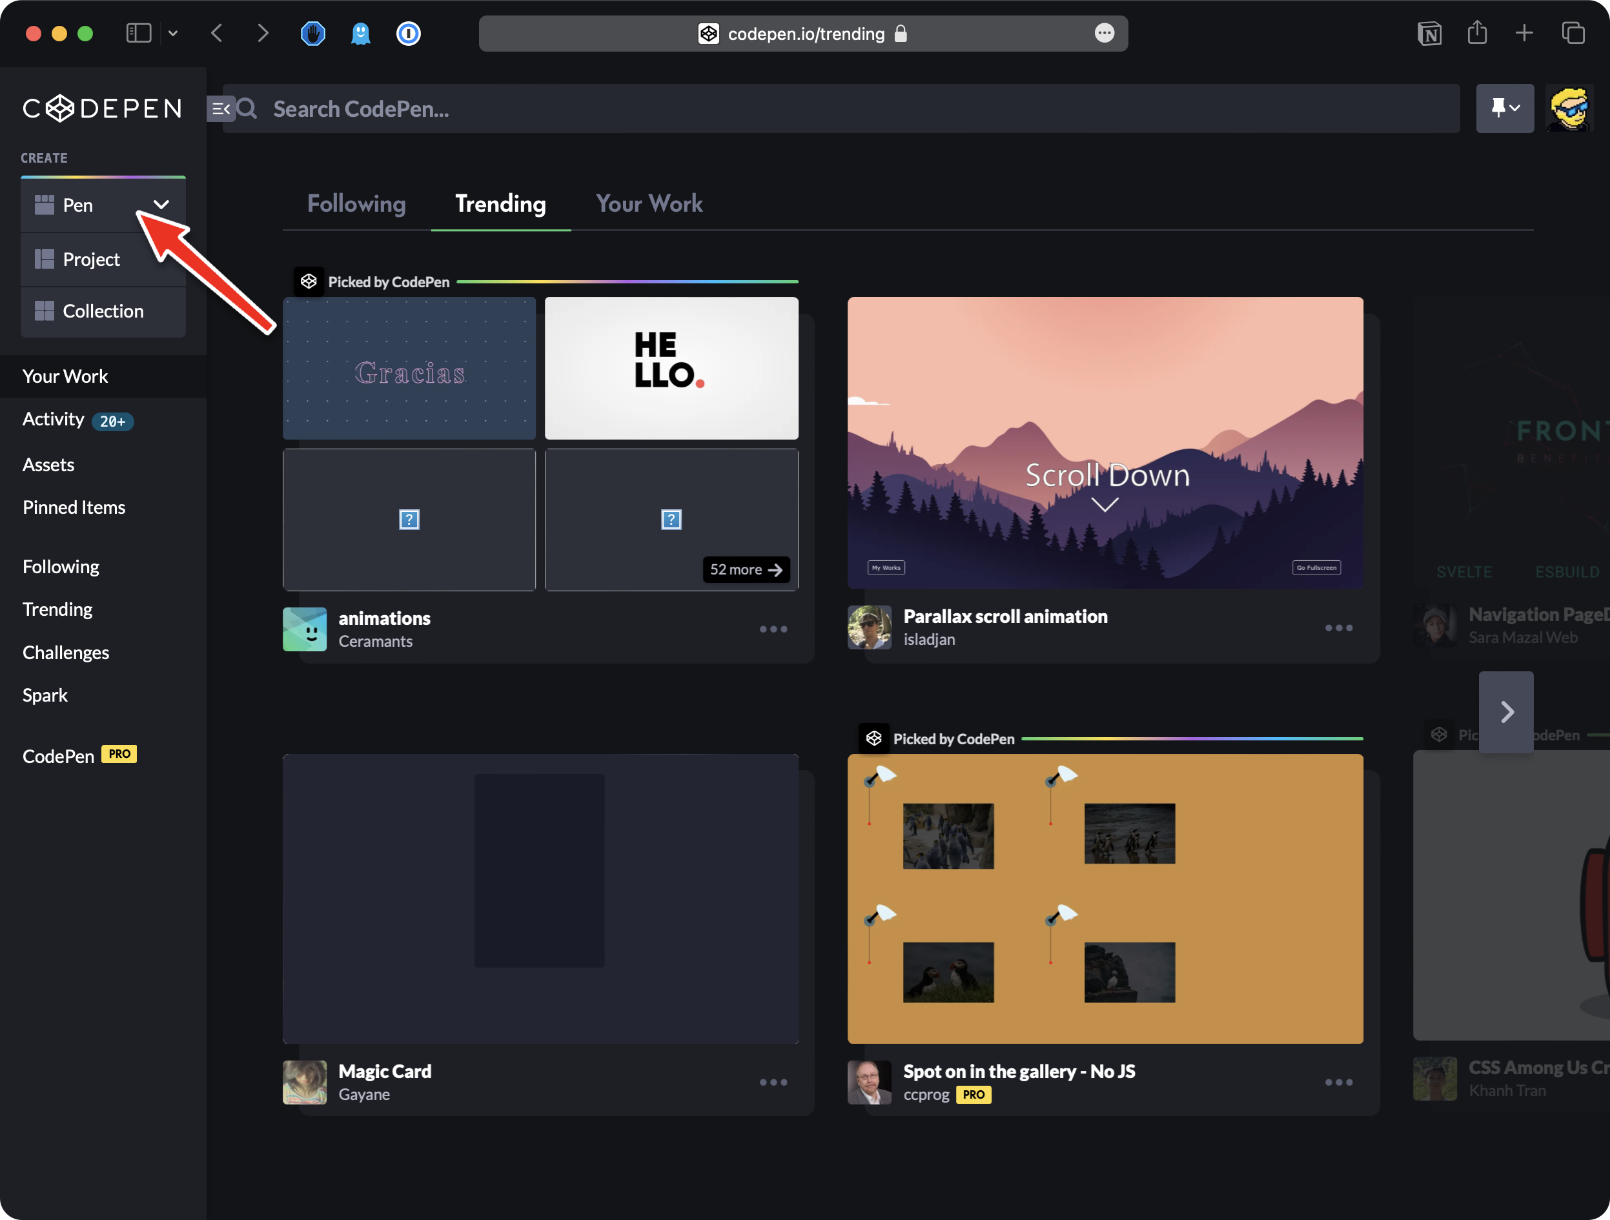Open Challenges in sidebar
The height and width of the screenshot is (1220, 1610).
coord(65,652)
